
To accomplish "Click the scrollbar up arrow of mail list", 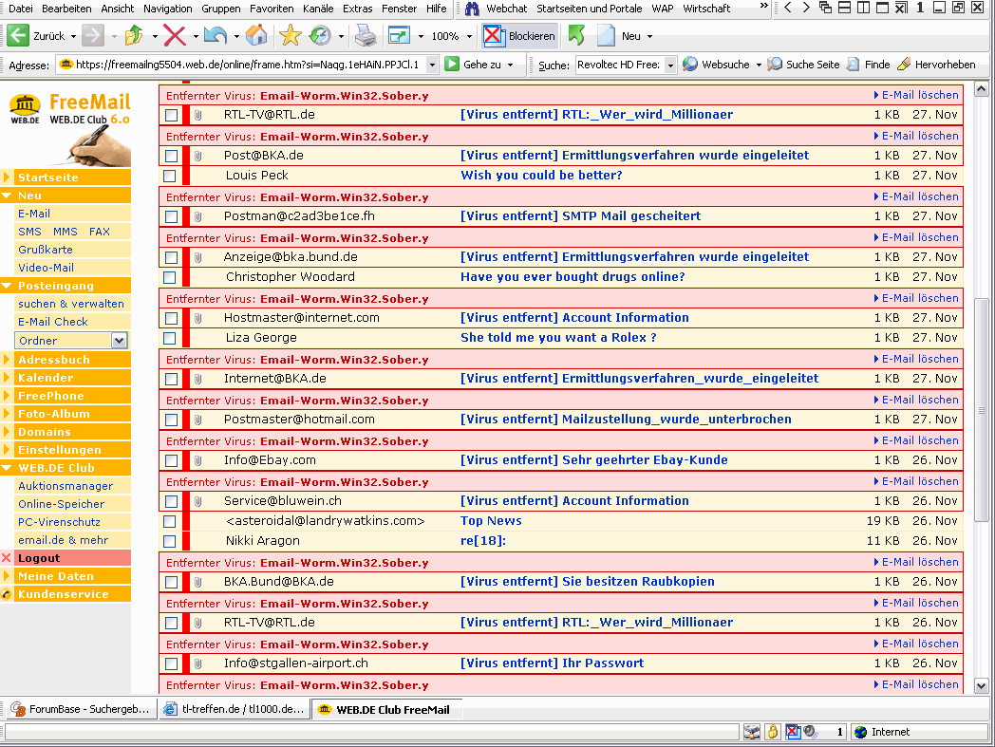I will coord(981,89).
